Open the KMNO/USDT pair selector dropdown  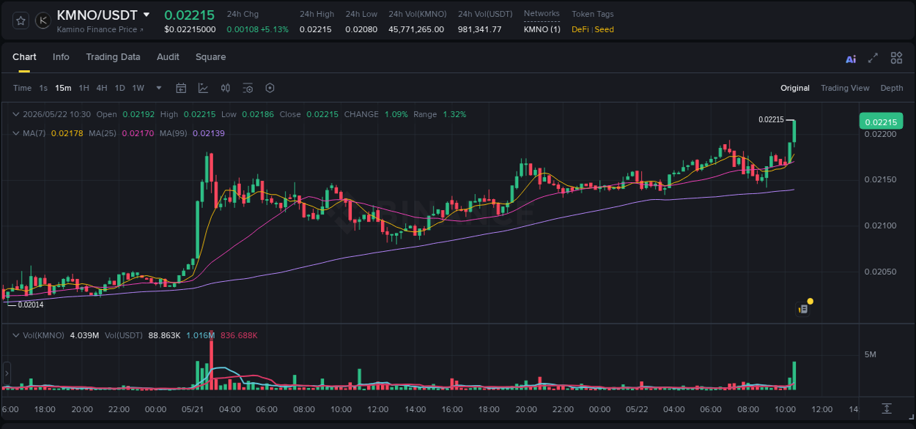click(147, 15)
